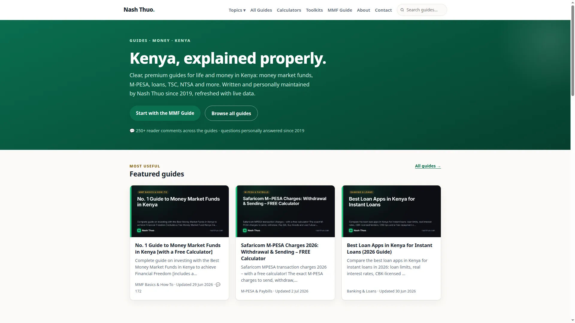575x323 pixels.
Task: Click BANKING & LOANS tag on thumbnail
Action: click(x=361, y=192)
